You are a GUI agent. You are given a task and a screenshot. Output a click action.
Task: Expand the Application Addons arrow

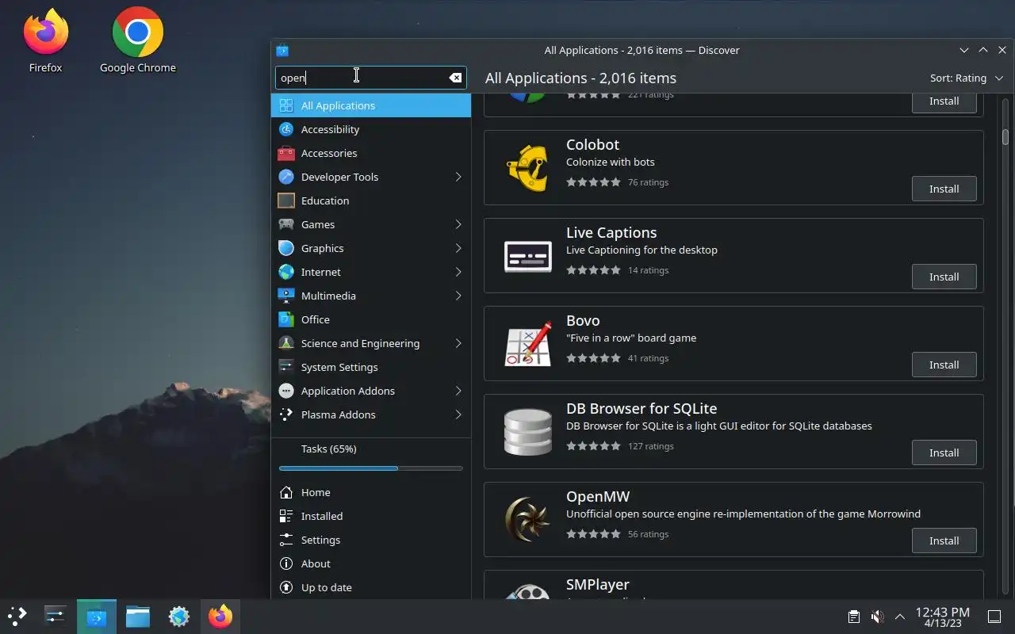[458, 391]
